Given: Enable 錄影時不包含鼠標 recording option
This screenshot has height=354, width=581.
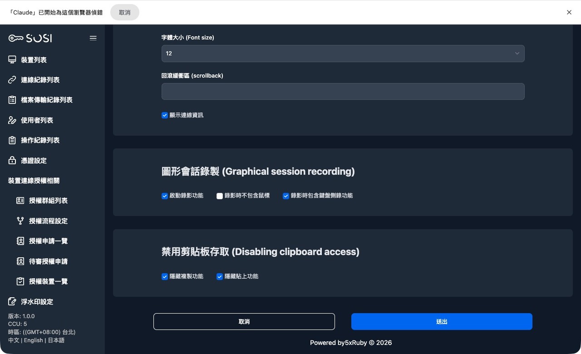Looking at the screenshot, I should 220,196.
